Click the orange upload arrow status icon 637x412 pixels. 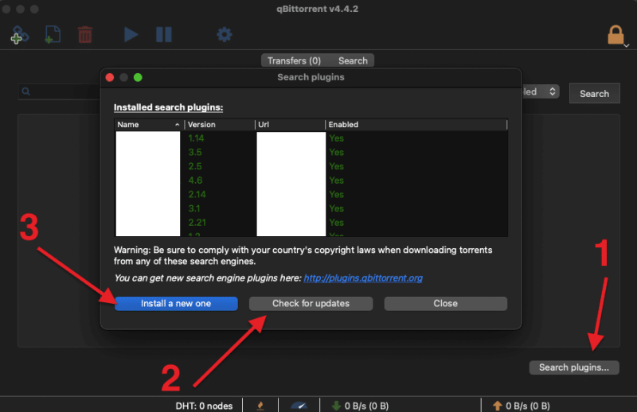click(497, 406)
